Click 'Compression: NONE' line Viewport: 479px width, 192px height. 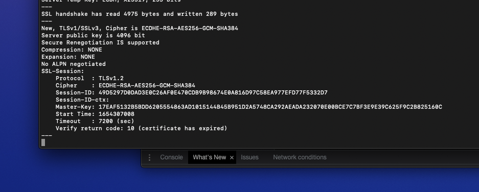click(x=72, y=50)
